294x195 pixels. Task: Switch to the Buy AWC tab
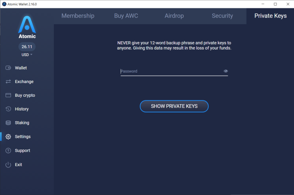point(126,16)
